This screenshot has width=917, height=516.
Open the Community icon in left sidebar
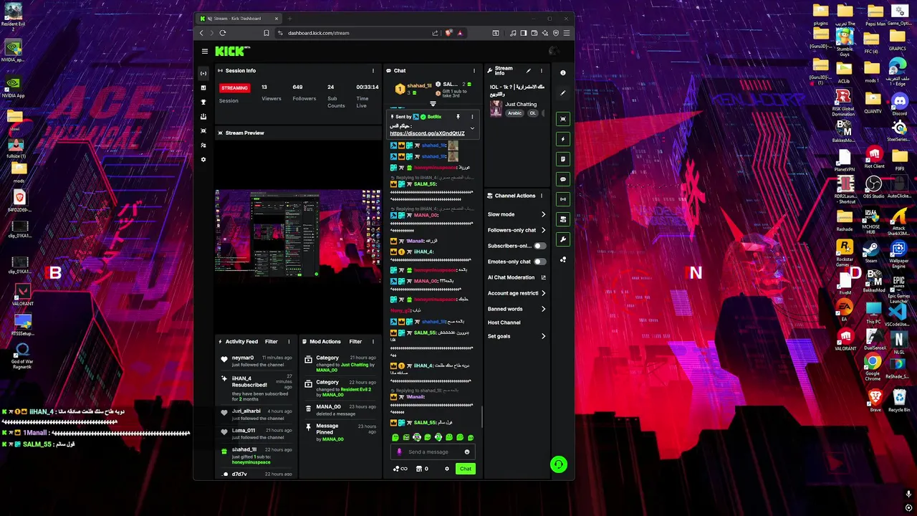(203, 145)
